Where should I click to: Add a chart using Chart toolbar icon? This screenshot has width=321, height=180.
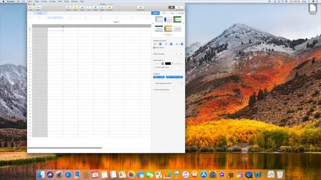[x=82, y=7]
